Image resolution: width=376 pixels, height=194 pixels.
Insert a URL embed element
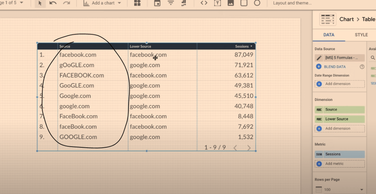(204, 3)
